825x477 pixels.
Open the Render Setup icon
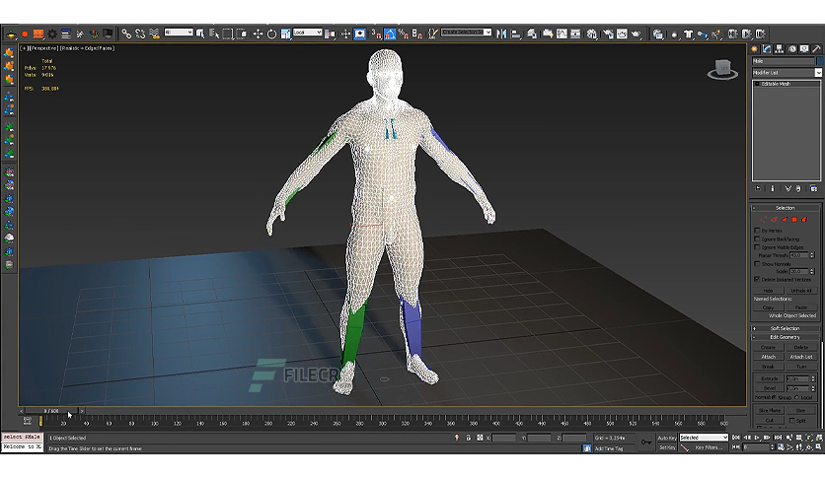608,34
